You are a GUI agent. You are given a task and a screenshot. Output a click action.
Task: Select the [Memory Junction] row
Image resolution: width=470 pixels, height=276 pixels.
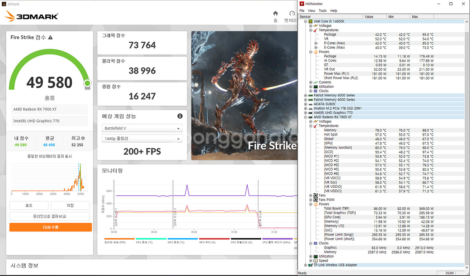point(381,148)
